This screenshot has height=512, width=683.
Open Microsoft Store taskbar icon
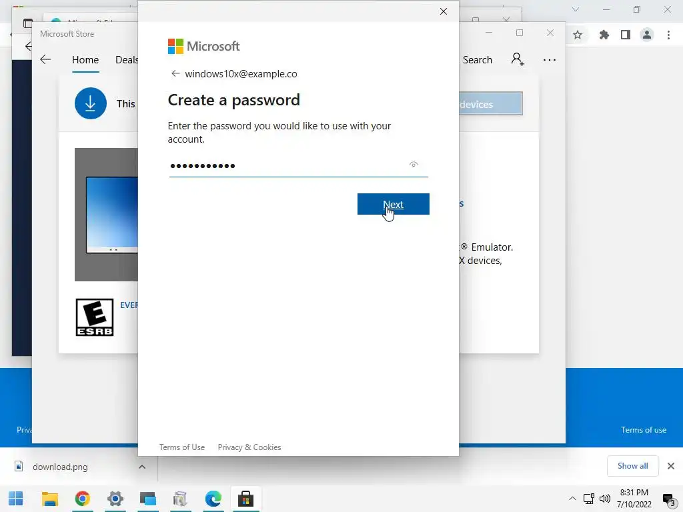point(245,499)
